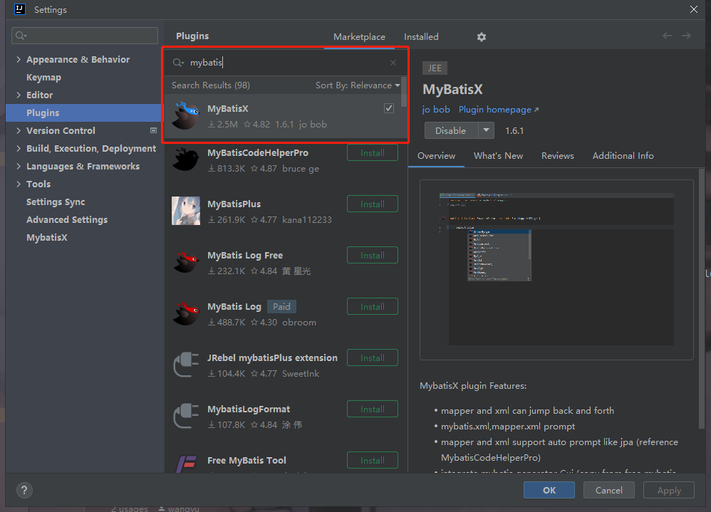Click the Free MyBatis Tool logo
This screenshot has height=512, width=711.
coord(186,464)
